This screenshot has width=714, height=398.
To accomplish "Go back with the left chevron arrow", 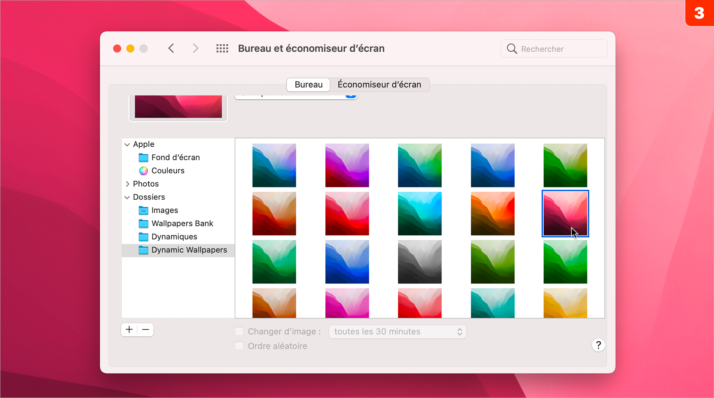I will (x=171, y=48).
